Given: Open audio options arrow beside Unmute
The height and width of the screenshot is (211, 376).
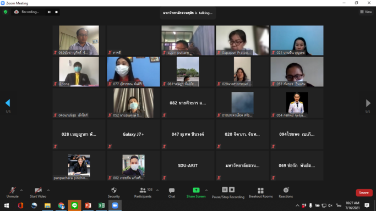Looking at the screenshot, I should click(21, 191).
